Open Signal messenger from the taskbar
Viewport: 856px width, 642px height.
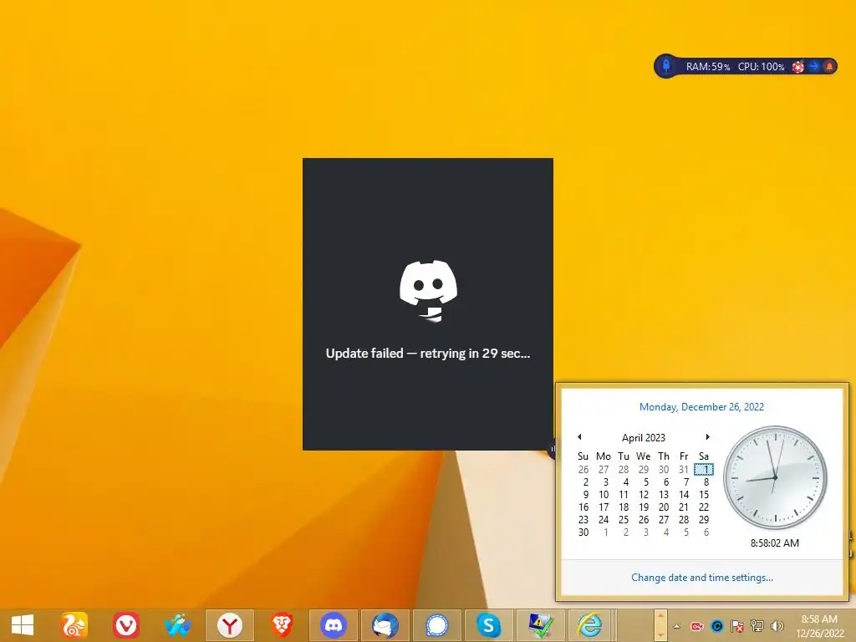pos(437,625)
